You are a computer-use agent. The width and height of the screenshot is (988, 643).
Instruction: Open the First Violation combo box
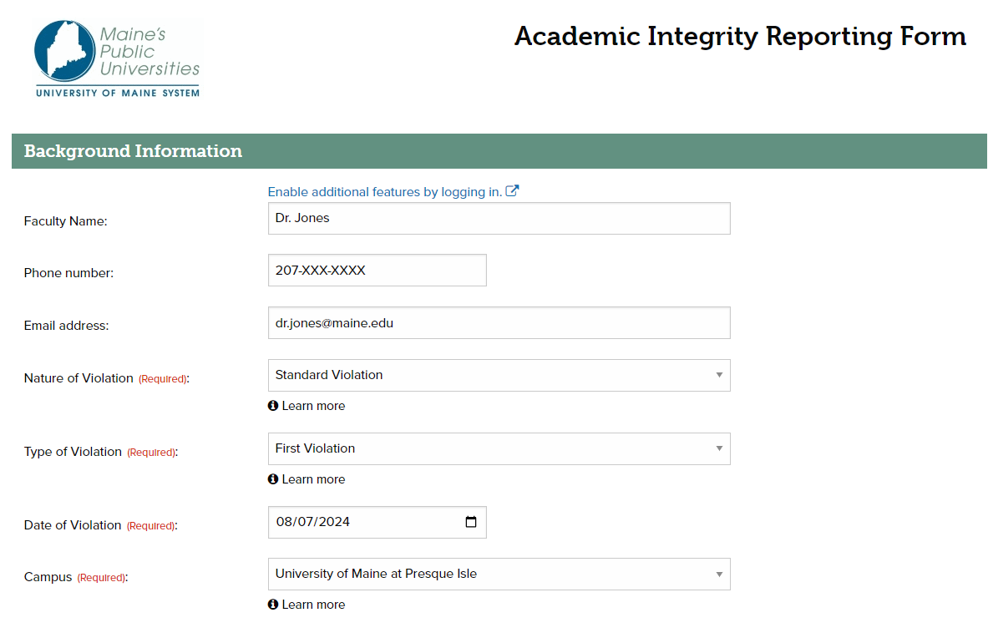click(499, 448)
